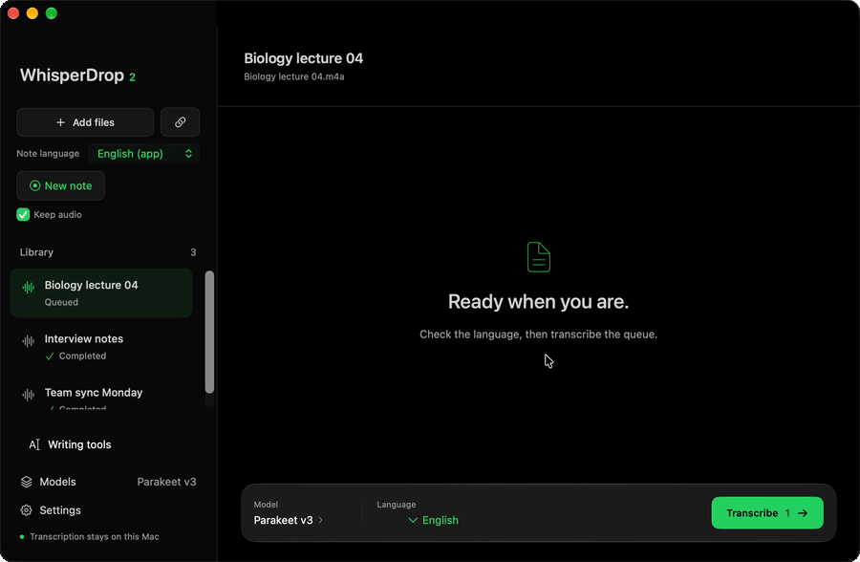Click the WhisperDrop app title
The image size is (860, 562).
pyautogui.click(x=72, y=76)
